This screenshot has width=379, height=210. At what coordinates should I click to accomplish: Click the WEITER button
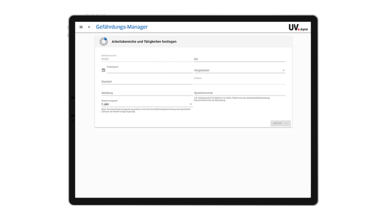[280, 123]
